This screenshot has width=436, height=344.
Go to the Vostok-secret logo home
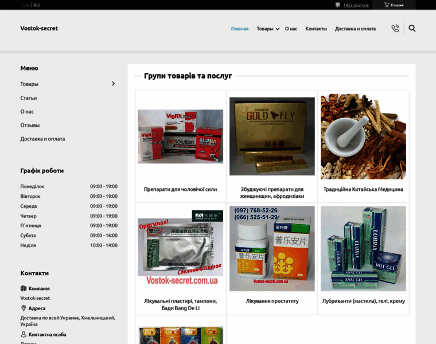pos(39,28)
